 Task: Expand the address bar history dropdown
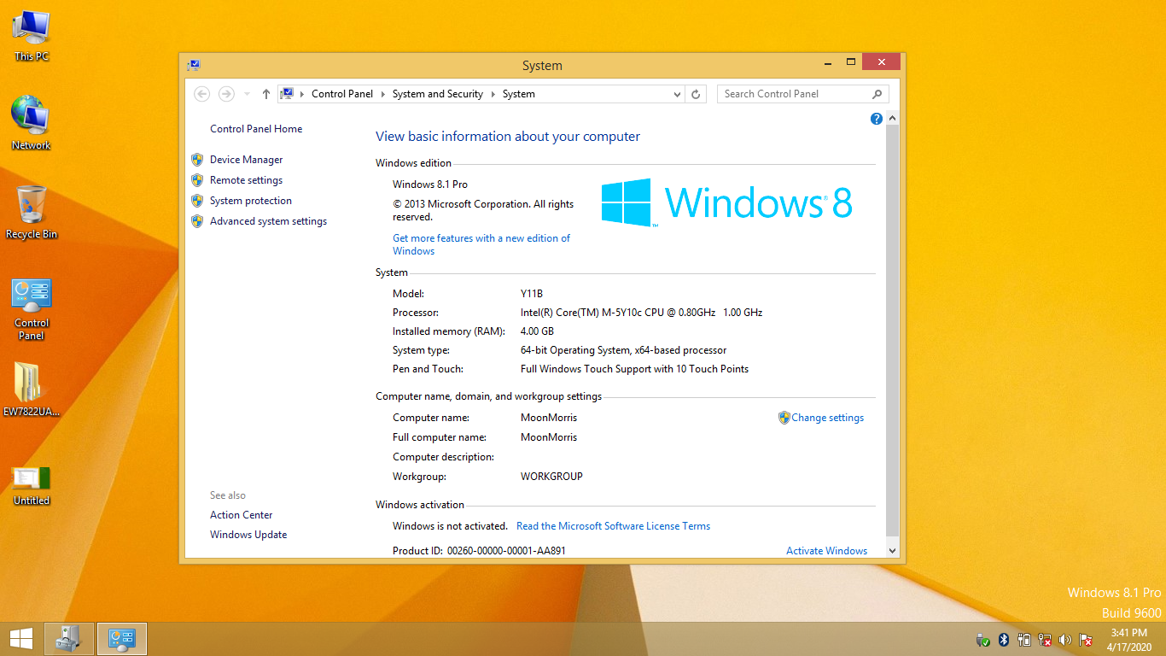[678, 94]
